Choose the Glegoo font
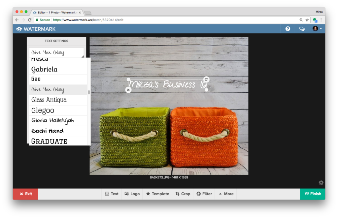This screenshot has width=338, height=218. pyautogui.click(x=58, y=110)
